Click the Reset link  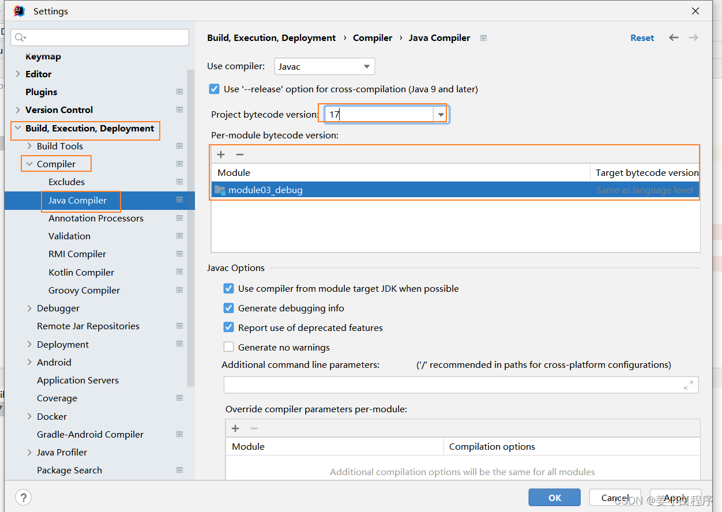point(642,37)
